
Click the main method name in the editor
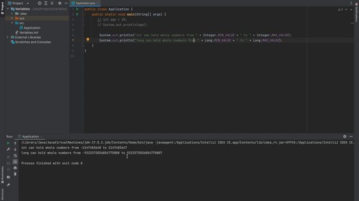point(131,15)
